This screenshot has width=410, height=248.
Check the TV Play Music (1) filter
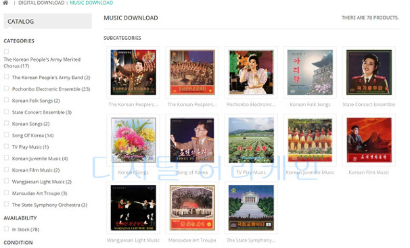pos(7,147)
